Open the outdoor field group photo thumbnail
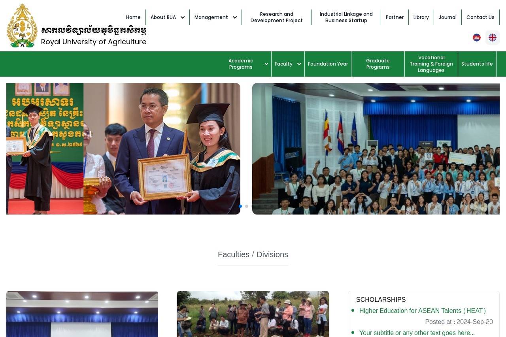This screenshot has width=506, height=337. (x=253, y=314)
